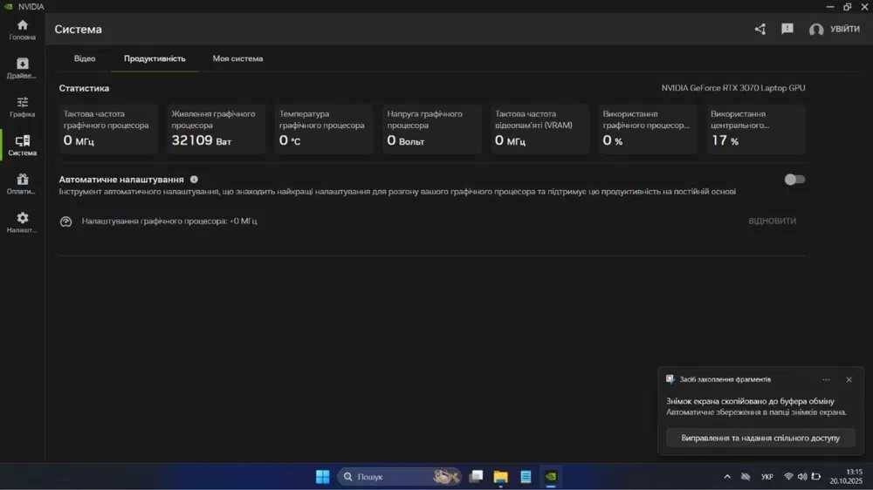Switch to the Відео tab
Viewport: 873px width, 490px height.
(85, 58)
